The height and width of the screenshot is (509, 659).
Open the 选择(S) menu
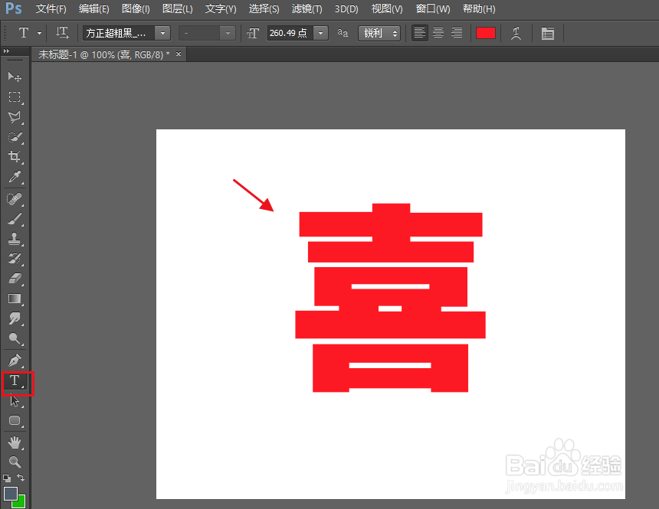coord(264,9)
